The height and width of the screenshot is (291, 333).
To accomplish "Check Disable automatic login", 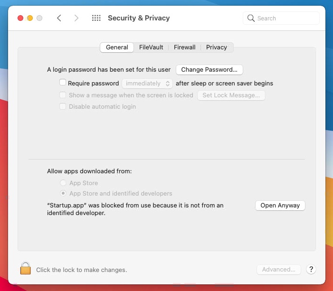I will pos(63,106).
